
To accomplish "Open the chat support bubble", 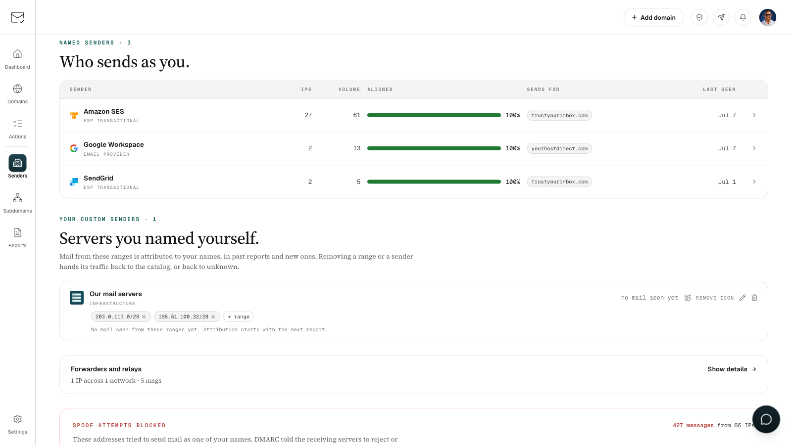I will coord(766,419).
